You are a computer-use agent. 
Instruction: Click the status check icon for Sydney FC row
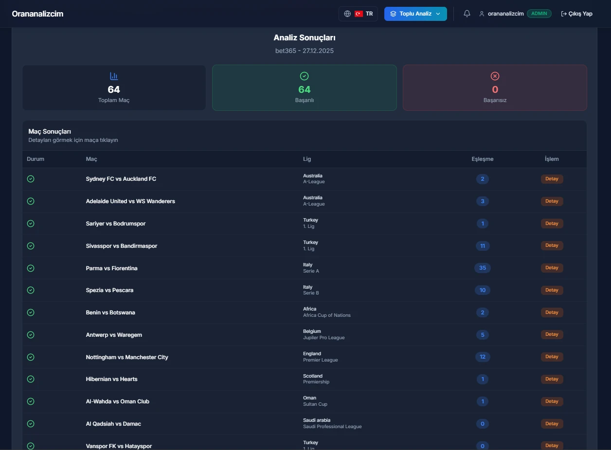[x=31, y=179]
